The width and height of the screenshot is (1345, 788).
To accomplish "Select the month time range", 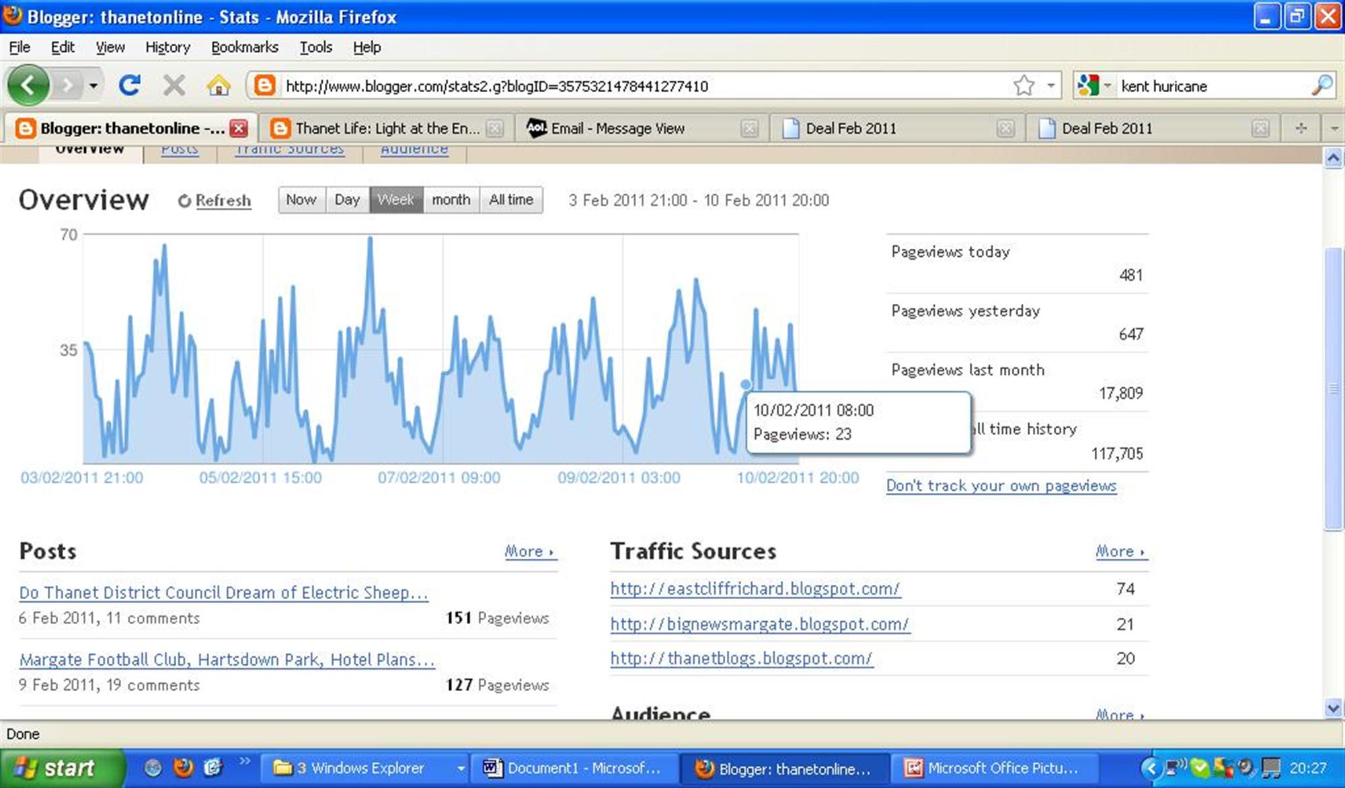I will click(x=451, y=200).
